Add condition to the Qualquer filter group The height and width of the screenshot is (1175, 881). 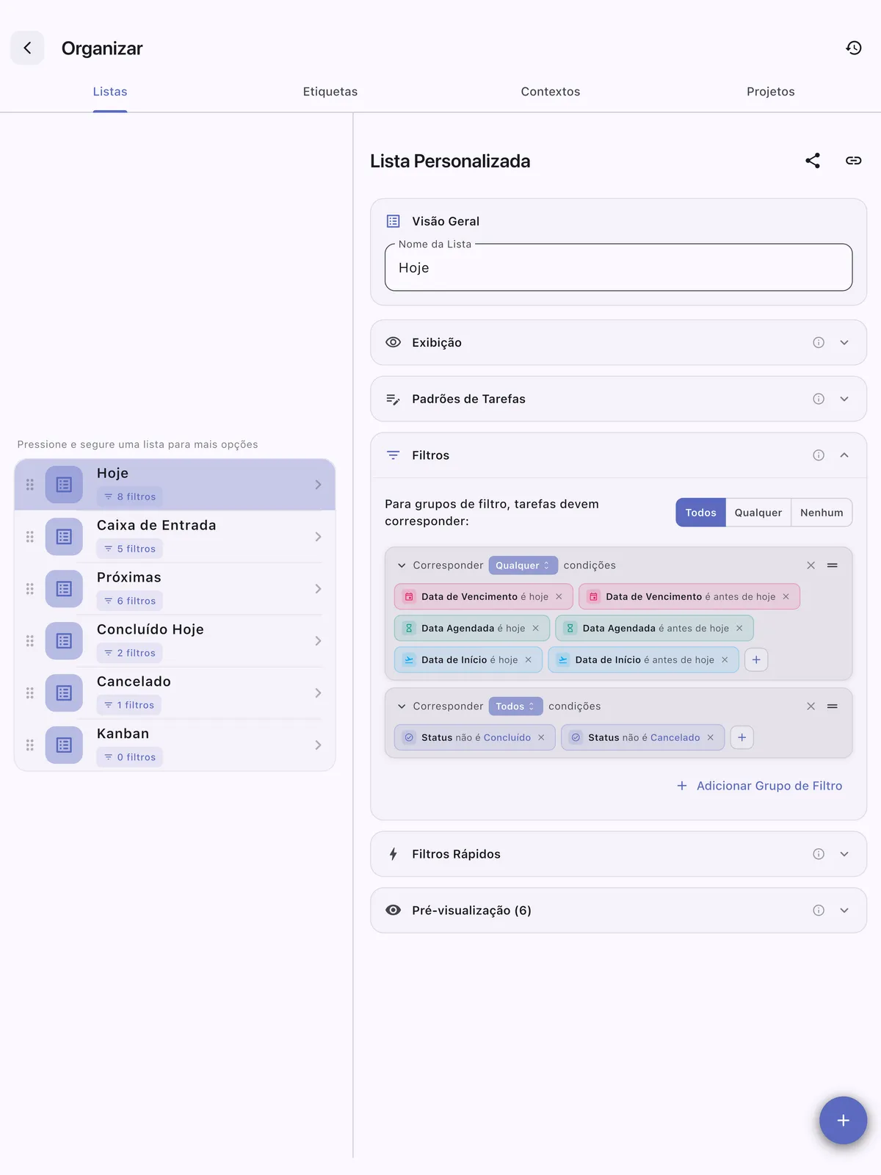[x=756, y=659]
